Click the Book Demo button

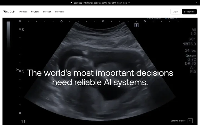coord(189,12)
